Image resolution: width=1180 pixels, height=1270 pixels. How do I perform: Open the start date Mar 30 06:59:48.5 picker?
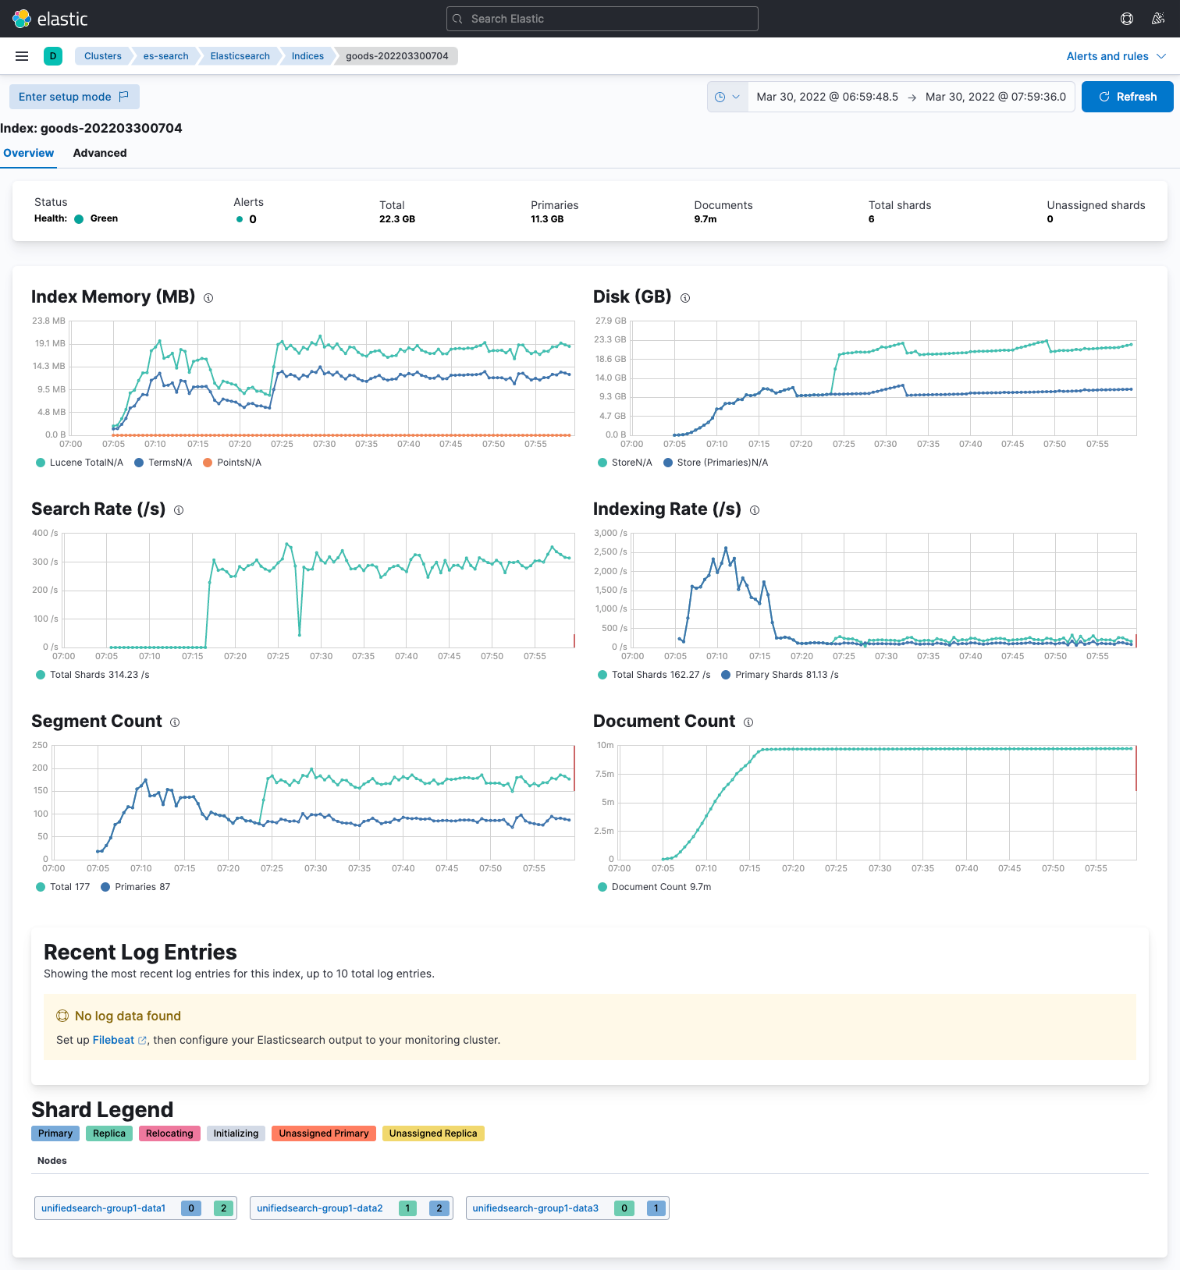coord(827,97)
